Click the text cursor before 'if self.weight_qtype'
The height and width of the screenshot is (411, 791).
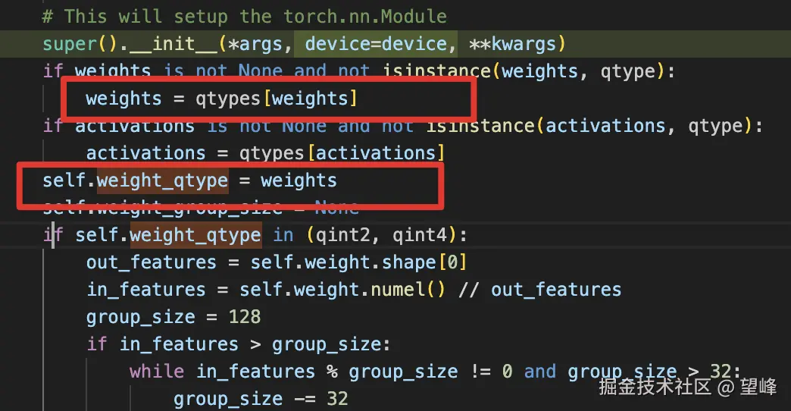(53, 235)
